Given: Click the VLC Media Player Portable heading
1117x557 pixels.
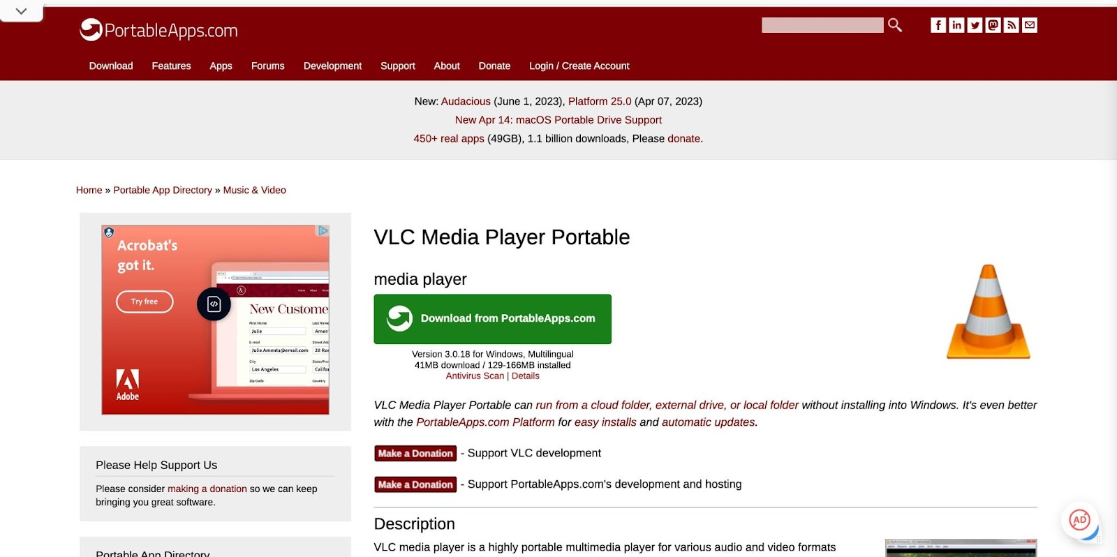Looking at the screenshot, I should (x=502, y=237).
